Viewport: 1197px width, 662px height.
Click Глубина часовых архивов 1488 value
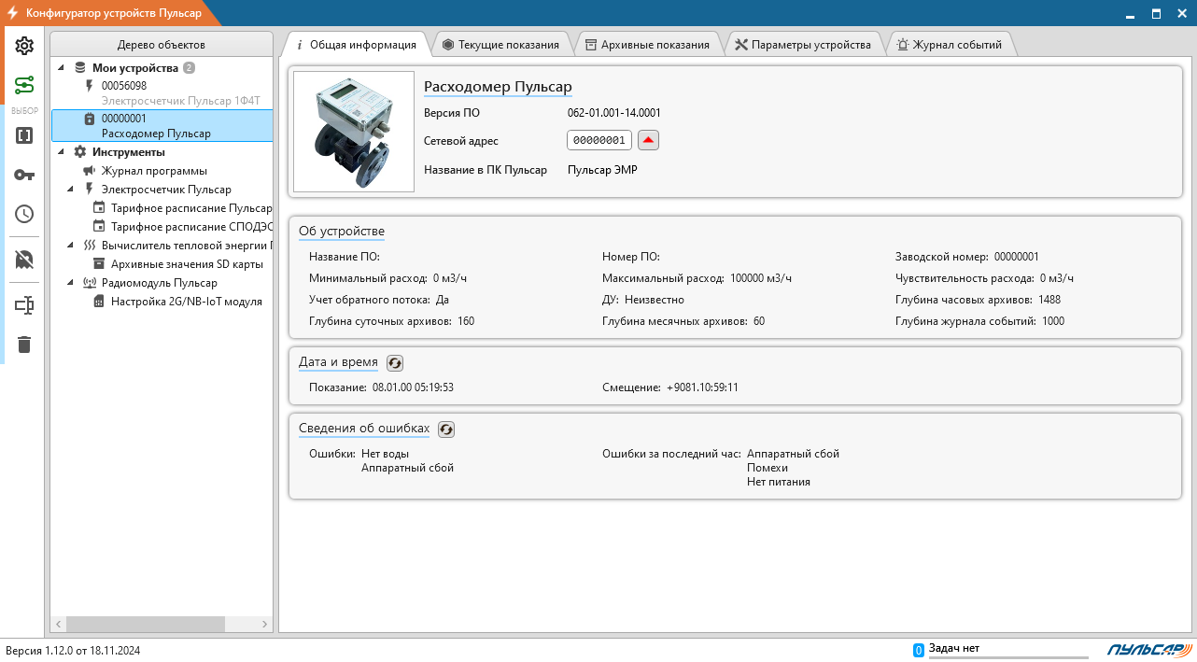click(x=1049, y=300)
